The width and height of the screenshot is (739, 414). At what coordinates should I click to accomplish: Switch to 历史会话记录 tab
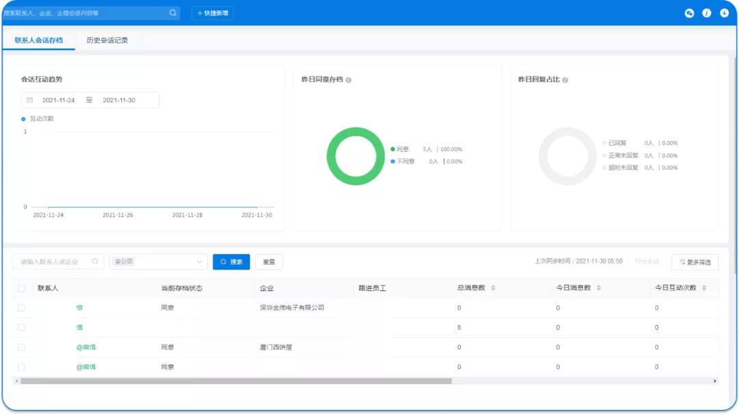107,40
